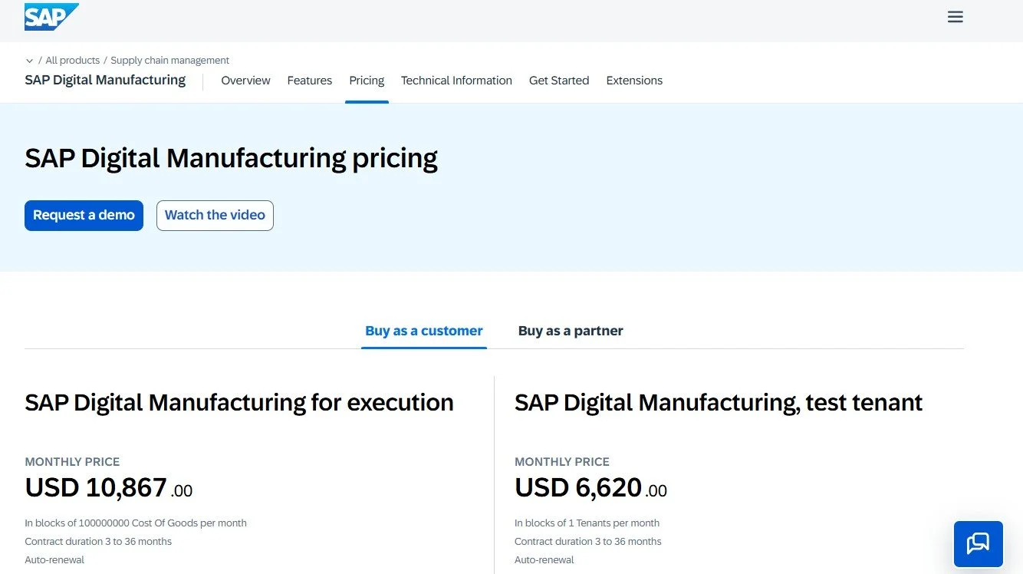The width and height of the screenshot is (1023, 574).
Task: Go to All products breadcrumb
Action: pos(73,61)
